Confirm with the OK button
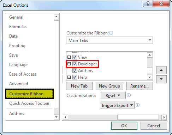Screen dimensions: 172x135 (124, 126)
